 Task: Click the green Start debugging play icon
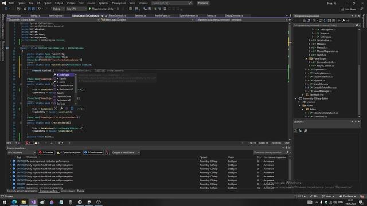click(90, 9)
